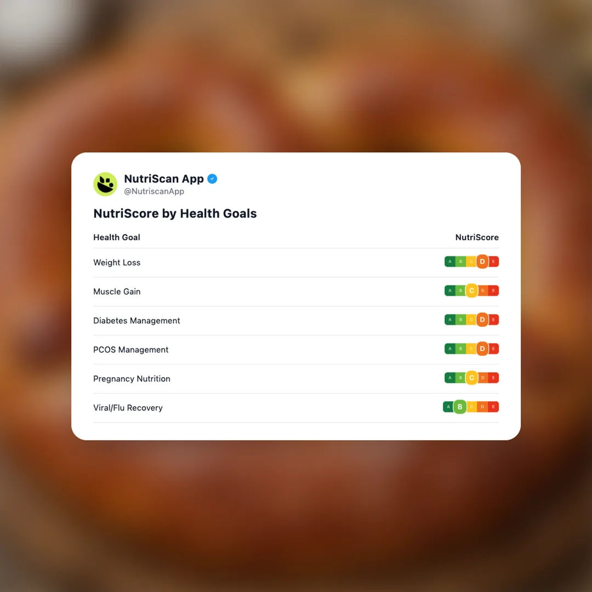
Task: Click the red E segment in Weight Loss score
Action: [494, 261]
